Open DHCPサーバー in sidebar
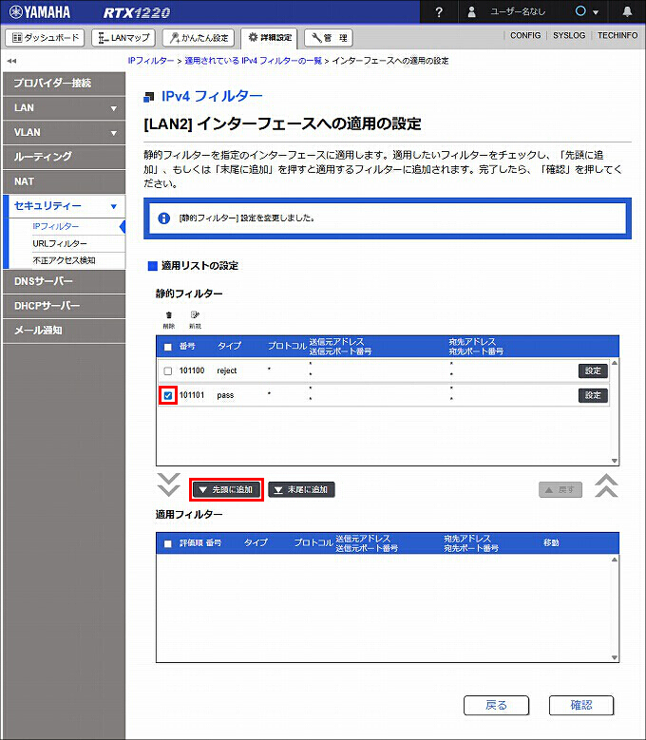 coord(65,306)
